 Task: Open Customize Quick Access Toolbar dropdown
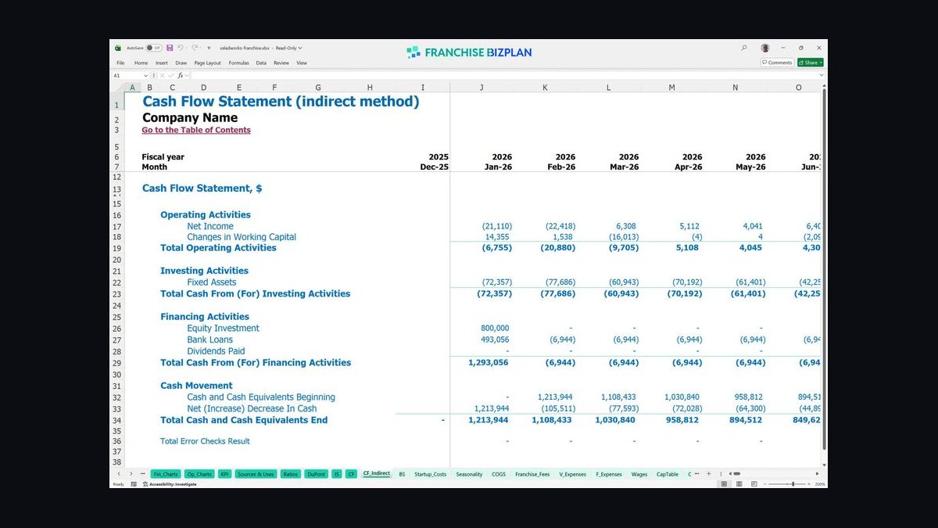(x=209, y=48)
